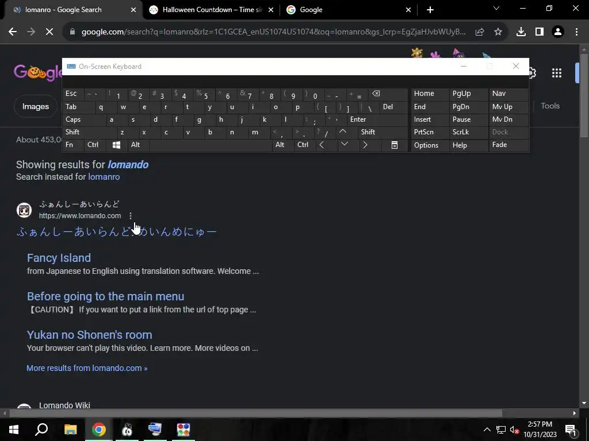Click the Esc key on the On-Screen Keyboard

click(x=73, y=94)
